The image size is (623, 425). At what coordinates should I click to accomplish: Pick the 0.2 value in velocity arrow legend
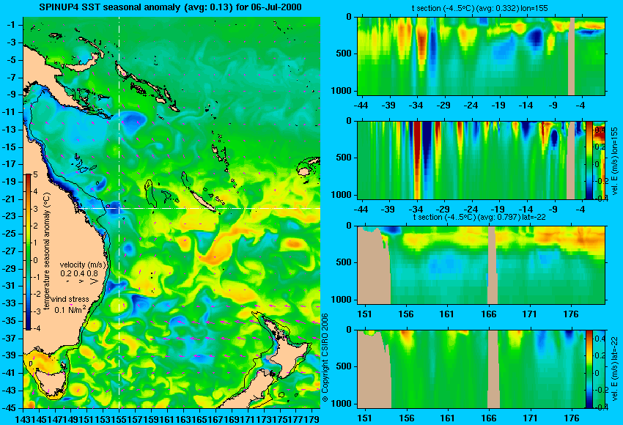(x=65, y=273)
